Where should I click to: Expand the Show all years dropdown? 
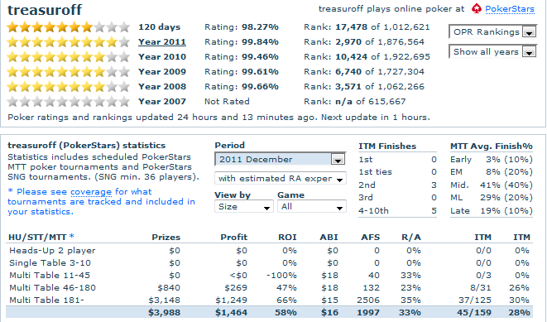pyautogui.click(x=492, y=51)
